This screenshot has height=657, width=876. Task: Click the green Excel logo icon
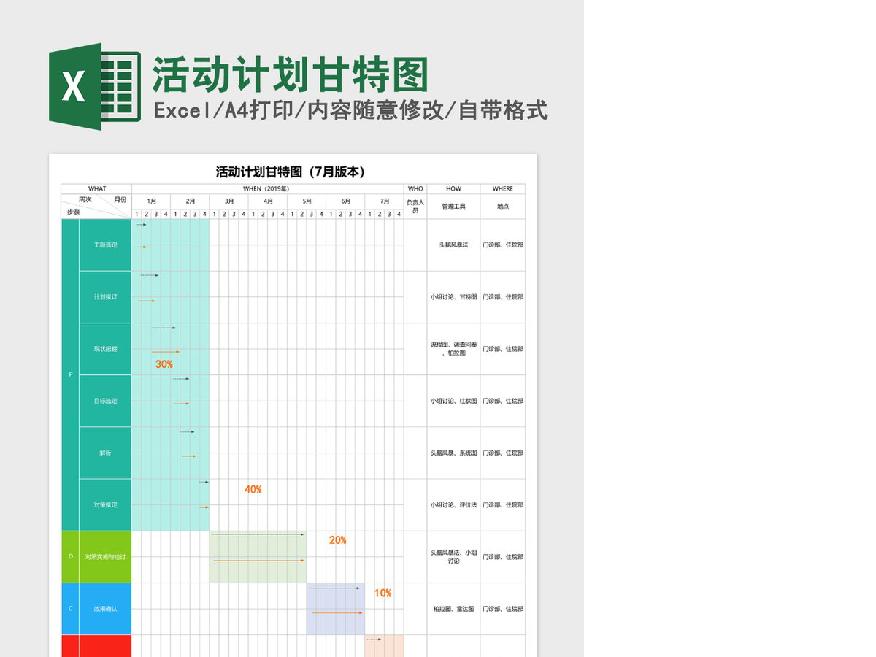click(x=95, y=86)
